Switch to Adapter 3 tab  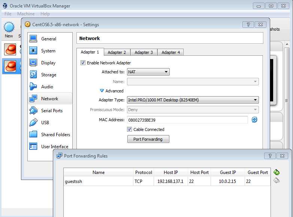click(144, 52)
